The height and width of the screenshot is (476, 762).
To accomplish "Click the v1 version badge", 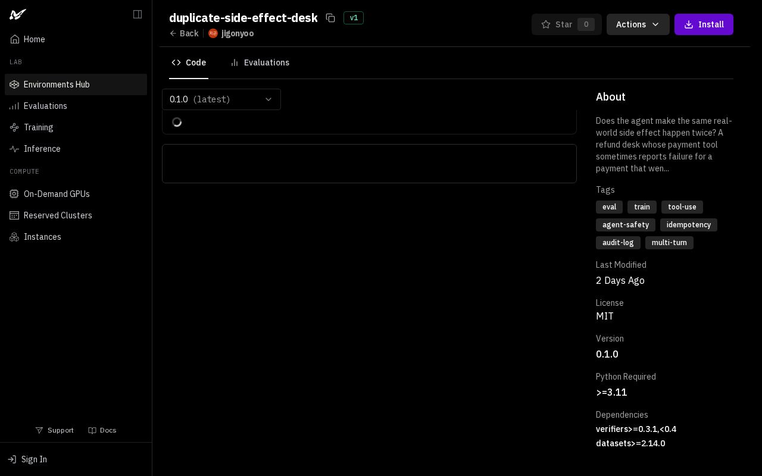I will 354,18.
